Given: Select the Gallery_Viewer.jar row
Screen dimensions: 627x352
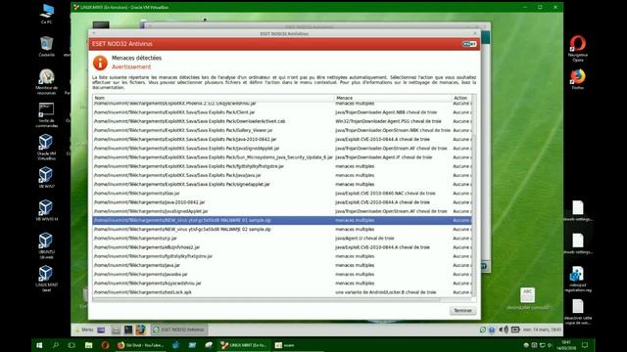Looking at the screenshot, I should pyautogui.click(x=282, y=130).
